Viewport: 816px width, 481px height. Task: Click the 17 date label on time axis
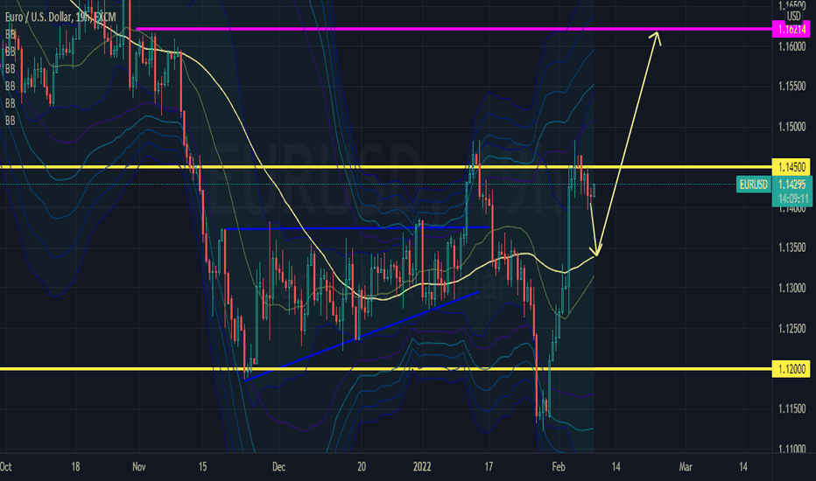[489, 466]
